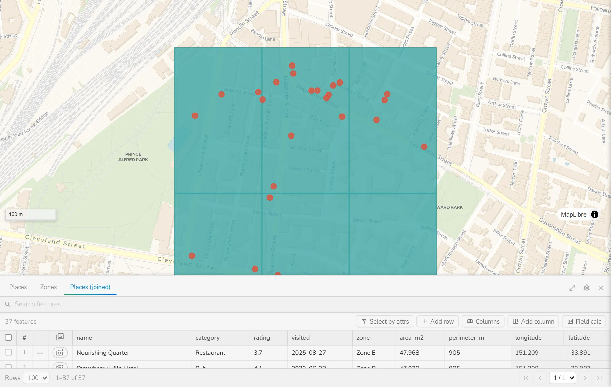Image resolution: width=611 pixels, height=387 pixels.
Task: Switch to the Zones tab
Action: click(x=49, y=287)
